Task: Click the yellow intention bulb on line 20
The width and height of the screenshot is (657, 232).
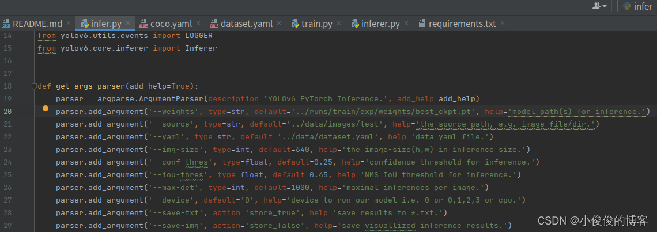Action: (46, 110)
